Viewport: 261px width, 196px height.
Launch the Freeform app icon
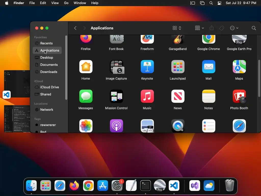coord(147,39)
